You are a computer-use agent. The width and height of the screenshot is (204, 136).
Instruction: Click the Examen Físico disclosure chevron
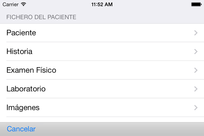(196, 70)
